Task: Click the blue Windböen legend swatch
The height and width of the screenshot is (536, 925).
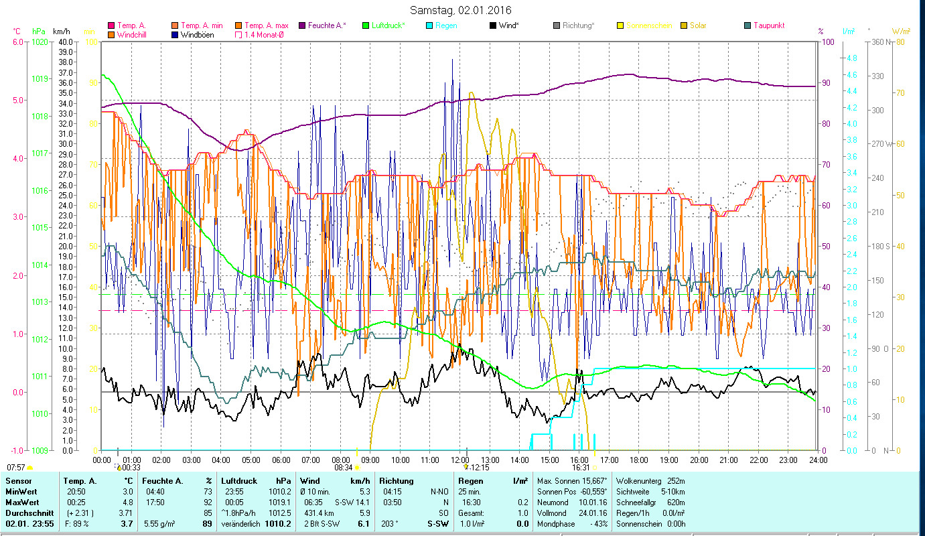Action: coord(175,34)
